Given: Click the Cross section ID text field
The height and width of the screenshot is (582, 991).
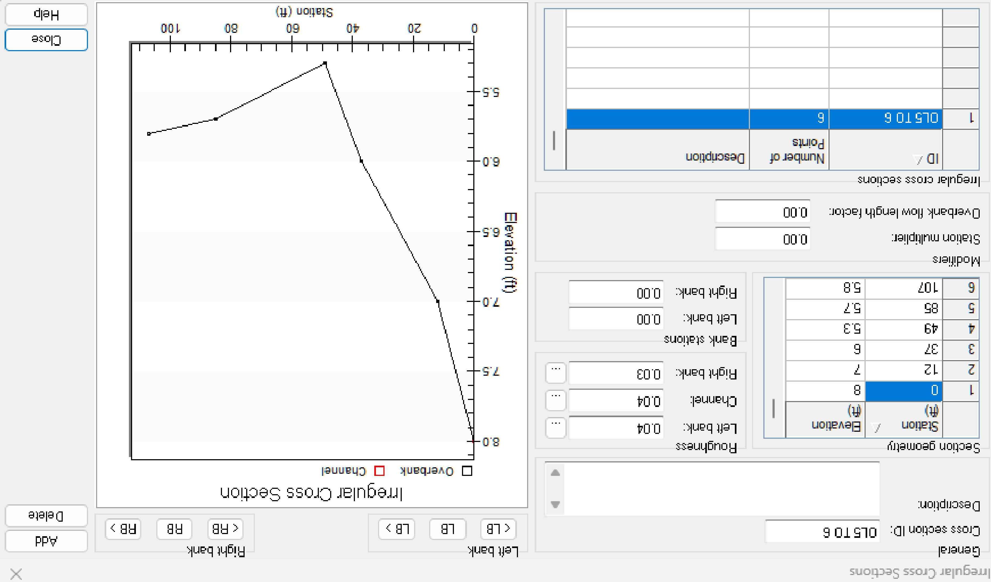Looking at the screenshot, I should (x=822, y=532).
